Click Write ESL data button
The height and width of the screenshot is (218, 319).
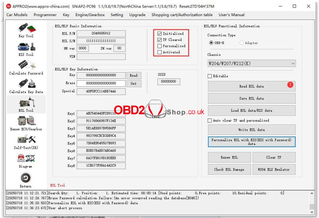252,130
